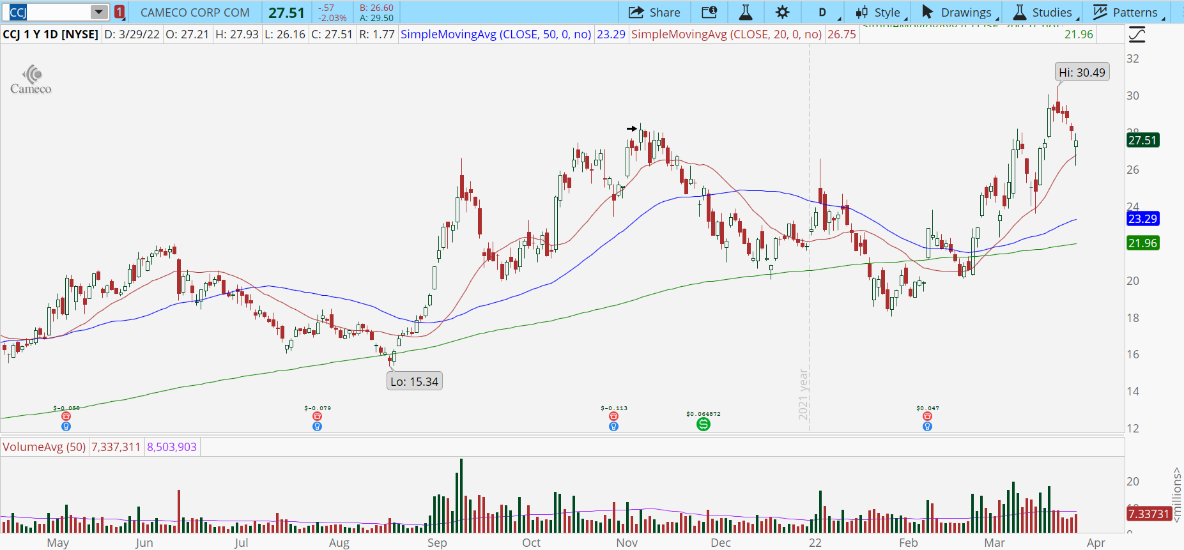Screen dimensions: 1184x550
Task: Click the February earnings phone icon ($0.047)
Action: click(x=927, y=416)
